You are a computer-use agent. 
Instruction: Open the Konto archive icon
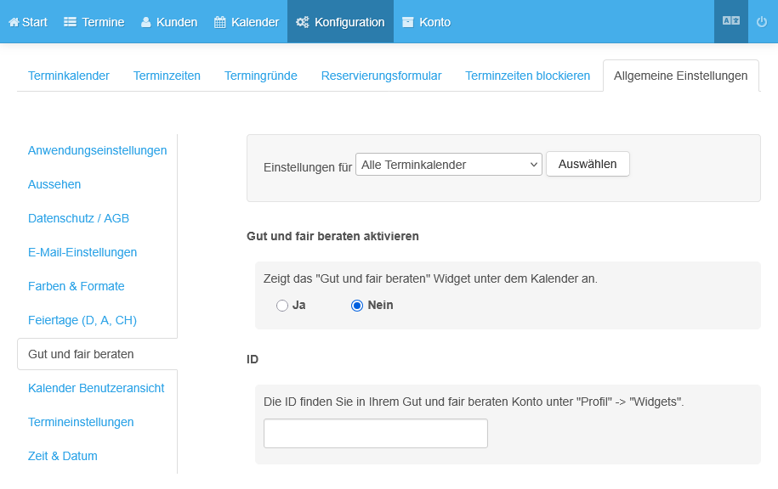(408, 22)
